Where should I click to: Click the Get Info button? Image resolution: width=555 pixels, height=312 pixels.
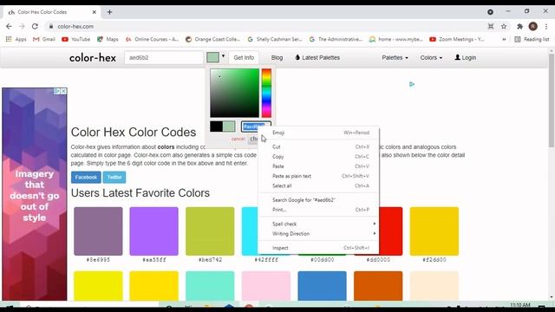click(244, 58)
